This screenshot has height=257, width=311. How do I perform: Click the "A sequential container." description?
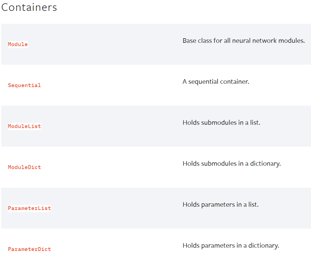coord(216,82)
